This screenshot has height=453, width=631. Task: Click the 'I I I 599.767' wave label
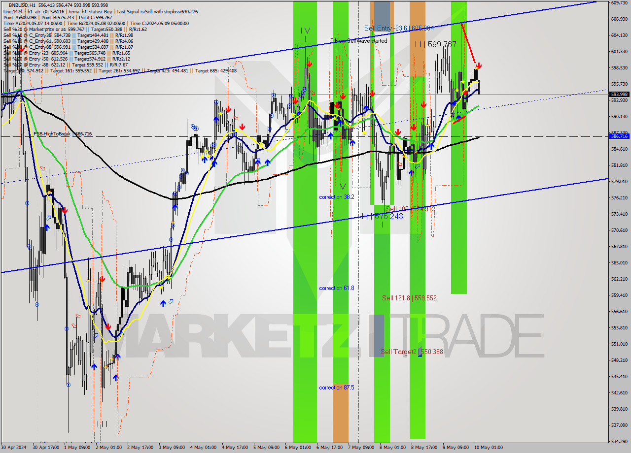point(435,44)
